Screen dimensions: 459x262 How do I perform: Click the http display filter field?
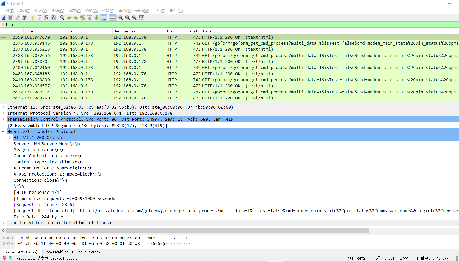[232, 25]
